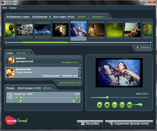Click the preview playback progress knob
157x131 pixels.
tap(107, 98)
